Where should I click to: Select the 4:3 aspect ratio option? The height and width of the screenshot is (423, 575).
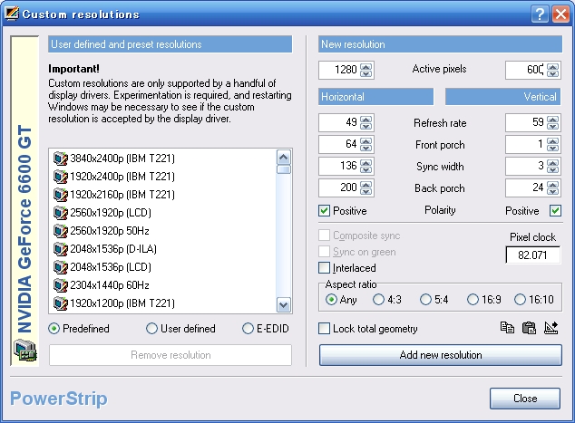coord(378,300)
